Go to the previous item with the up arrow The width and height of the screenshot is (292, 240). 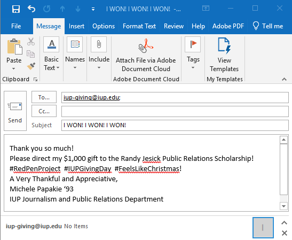coord(62,9)
